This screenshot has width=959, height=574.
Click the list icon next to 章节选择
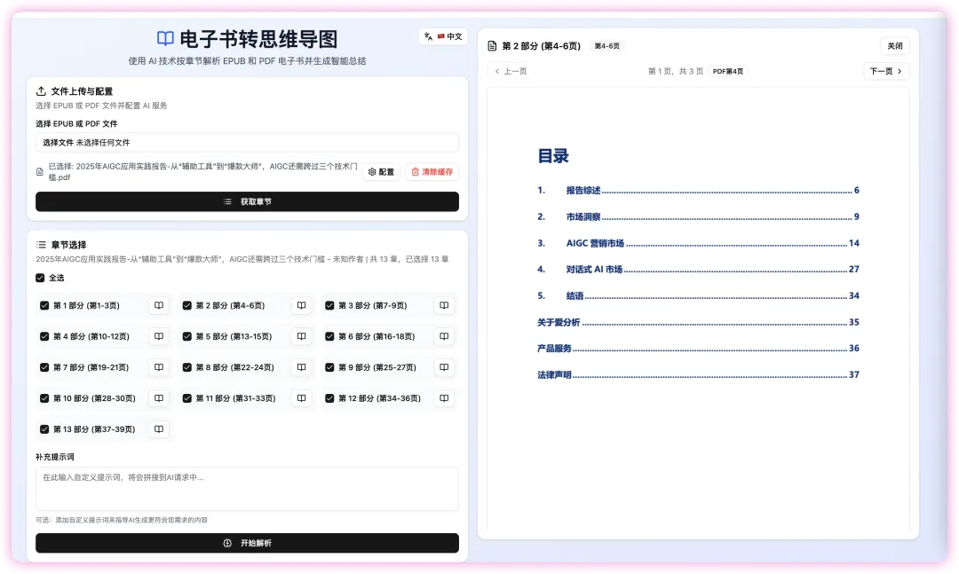click(41, 245)
